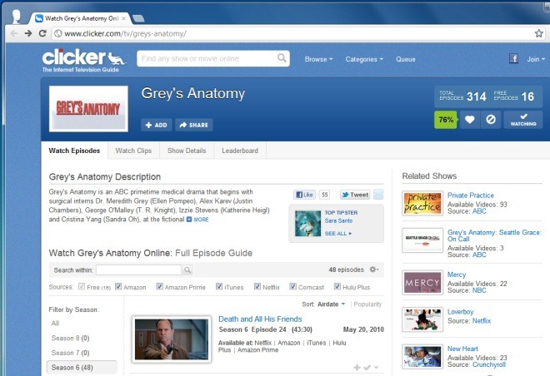Click the ADD button
Image resolution: width=550 pixels, height=376 pixels.
point(157,125)
